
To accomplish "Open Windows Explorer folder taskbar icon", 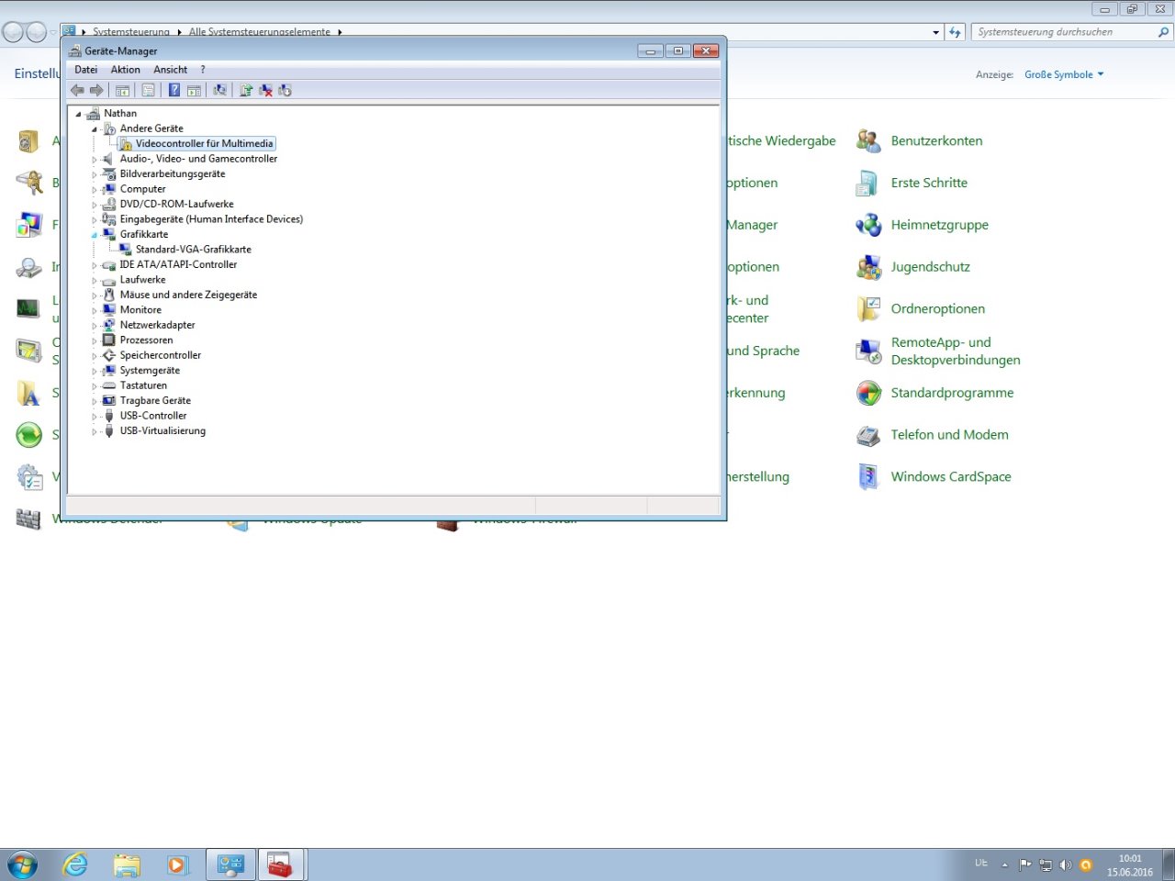I will (127, 864).
